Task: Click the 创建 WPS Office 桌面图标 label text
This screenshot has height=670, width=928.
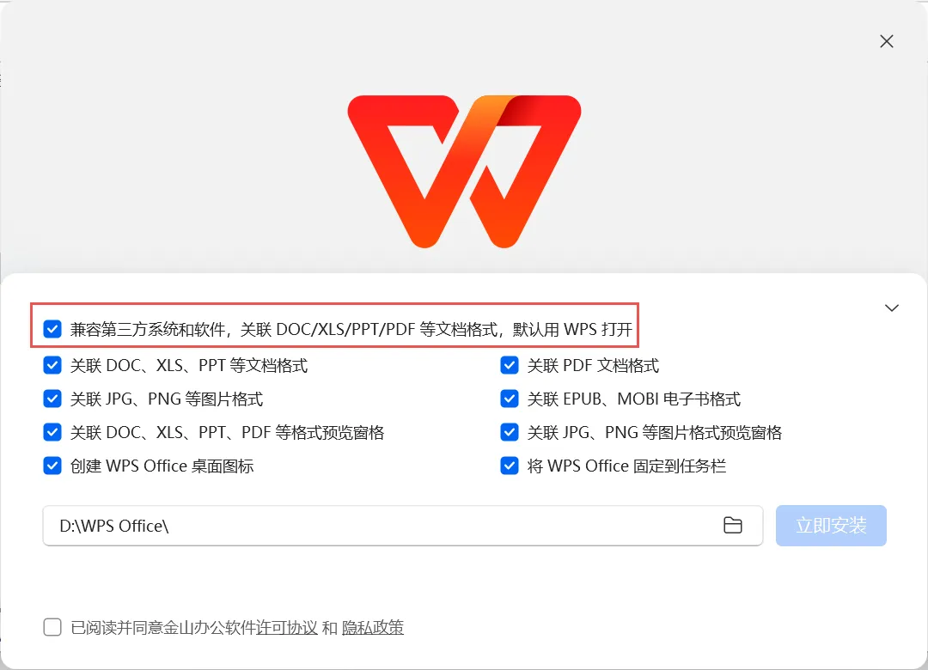Action: tap(162, 466)
